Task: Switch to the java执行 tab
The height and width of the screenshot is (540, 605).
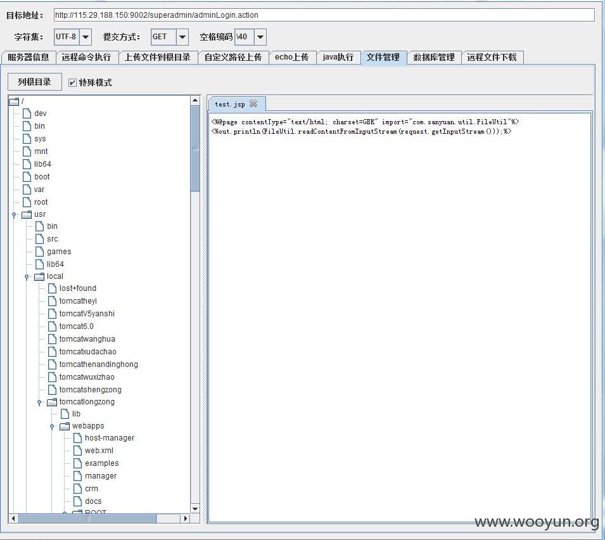Action: (338, 57)
